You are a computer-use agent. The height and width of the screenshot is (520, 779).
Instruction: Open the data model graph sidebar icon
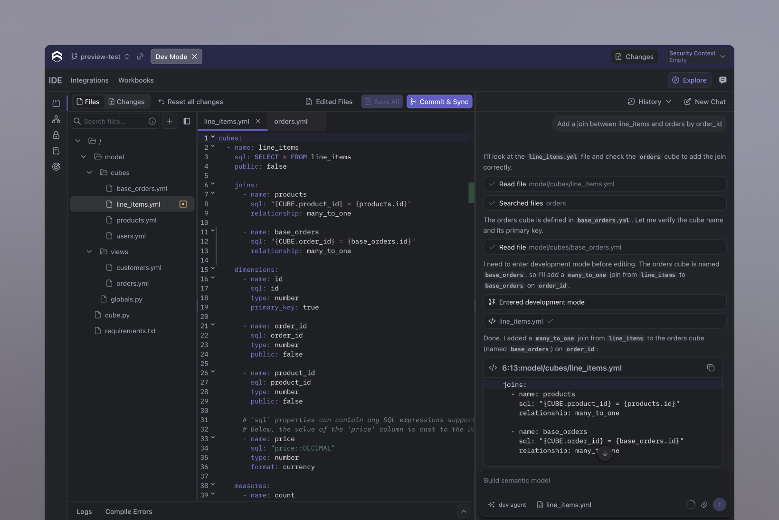(x=56, y=119)
